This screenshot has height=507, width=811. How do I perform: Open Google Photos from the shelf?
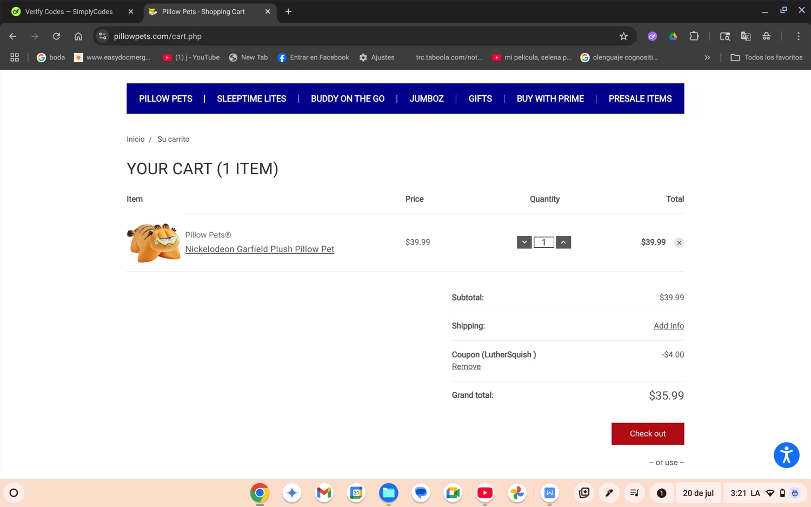(x=517, y=493)
